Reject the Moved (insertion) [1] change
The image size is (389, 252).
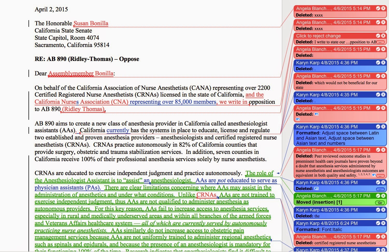(x=383, y=196)
